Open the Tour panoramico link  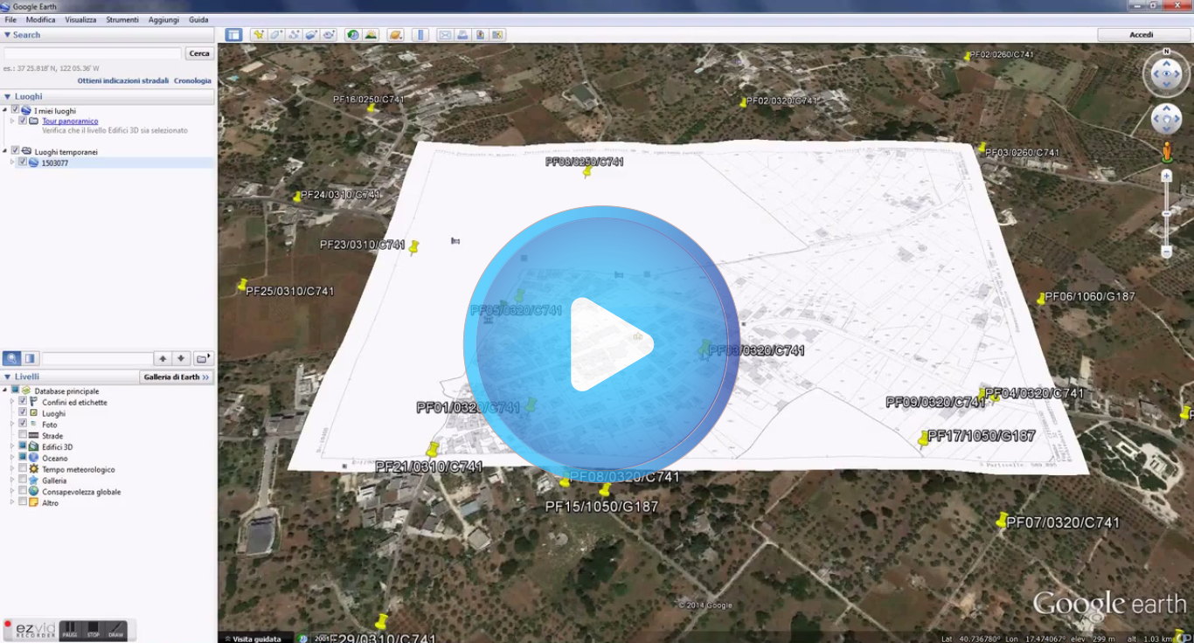70,121
